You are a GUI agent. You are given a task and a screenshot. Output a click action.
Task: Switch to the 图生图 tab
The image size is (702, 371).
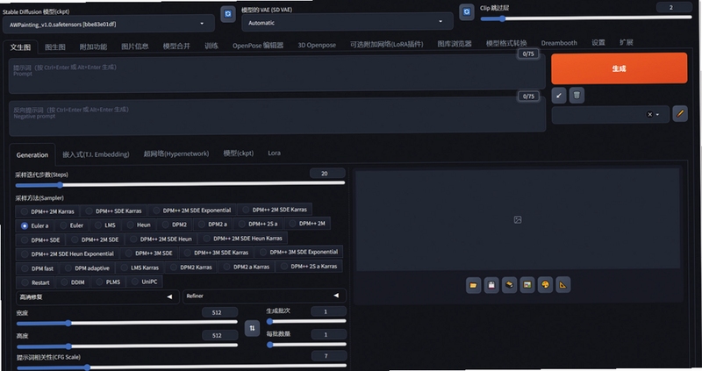(55, 47)
